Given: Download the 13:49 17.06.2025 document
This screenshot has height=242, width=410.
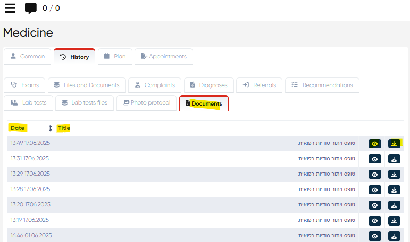Looking at the screenshot, I should (394, 144).
